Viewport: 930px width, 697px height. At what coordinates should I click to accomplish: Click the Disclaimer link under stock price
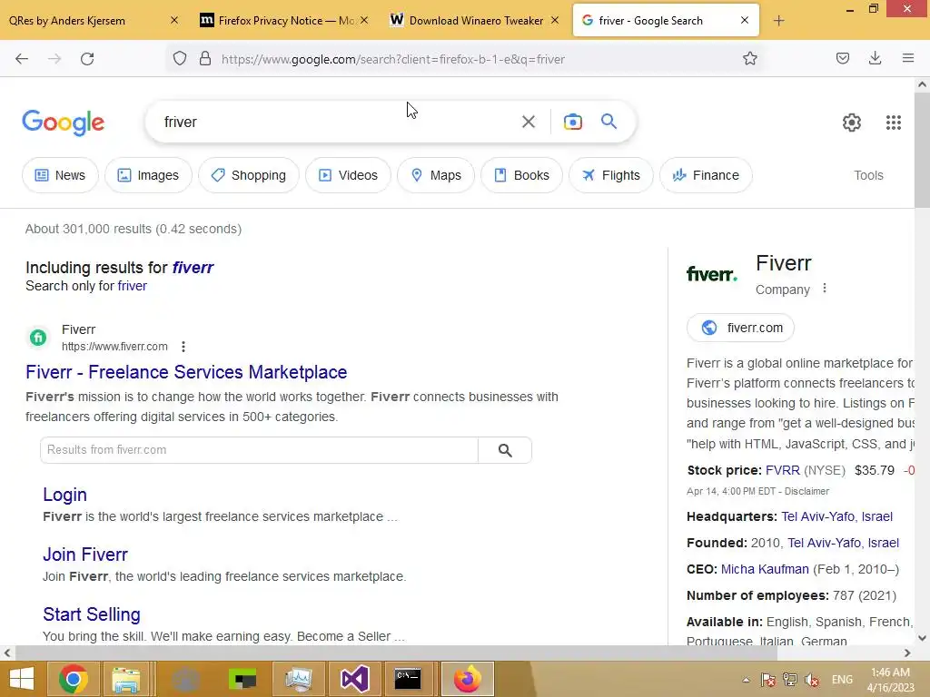tap(806, 491)
